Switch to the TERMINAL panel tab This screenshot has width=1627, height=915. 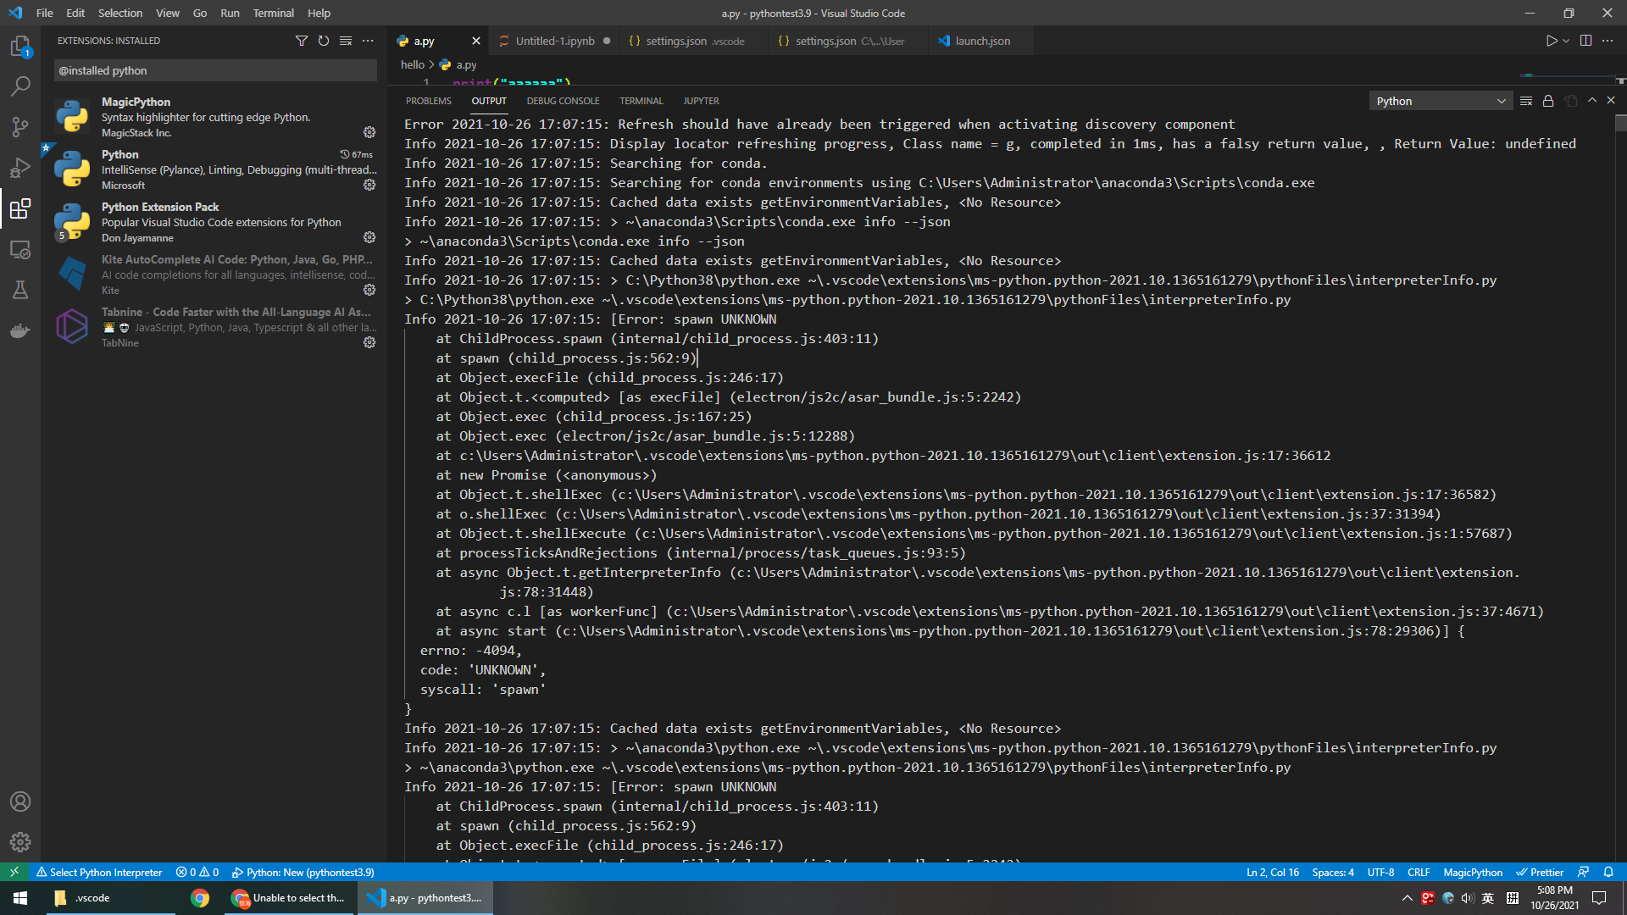tap(641, 101)
